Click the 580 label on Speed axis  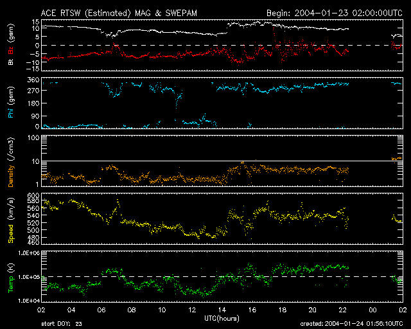point(33,201)
